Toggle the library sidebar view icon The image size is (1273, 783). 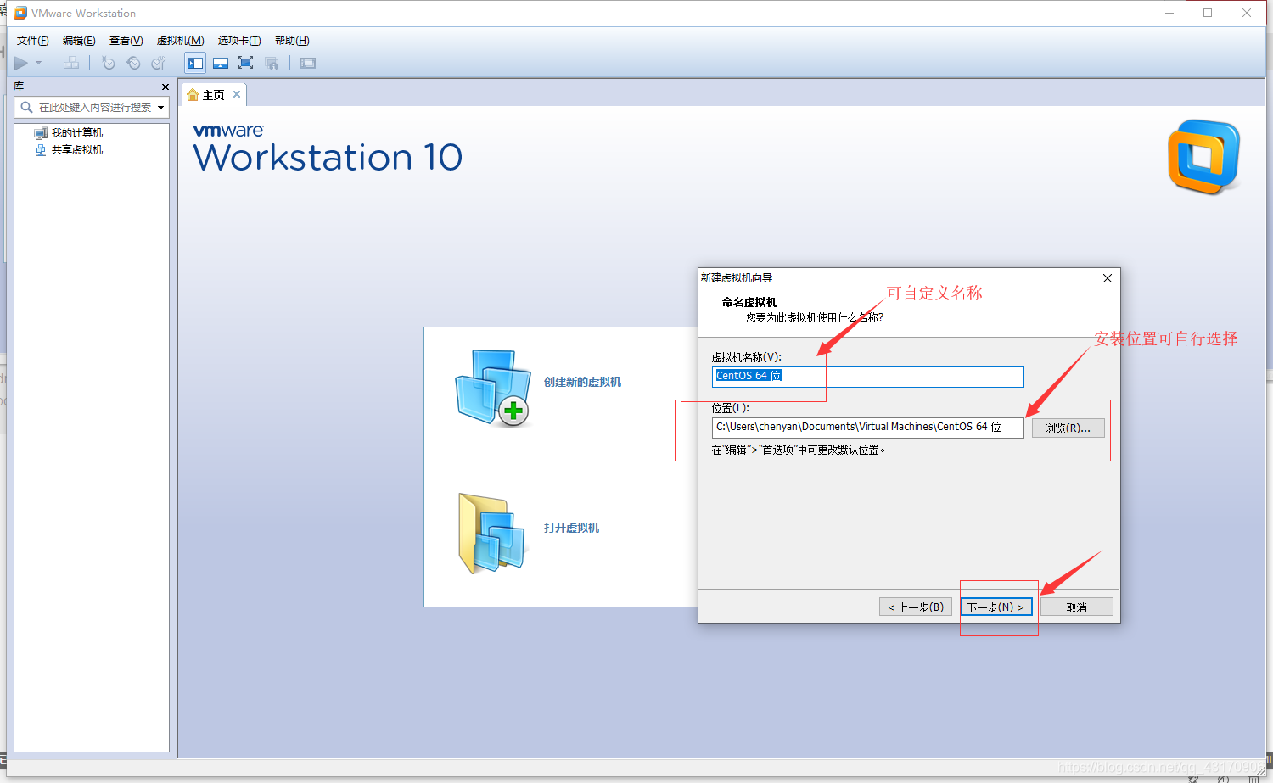(195, 63)
